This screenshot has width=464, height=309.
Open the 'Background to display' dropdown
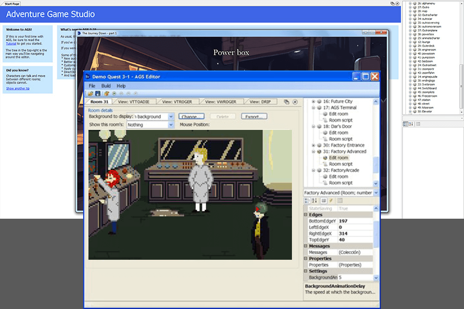tap(170, 116)
